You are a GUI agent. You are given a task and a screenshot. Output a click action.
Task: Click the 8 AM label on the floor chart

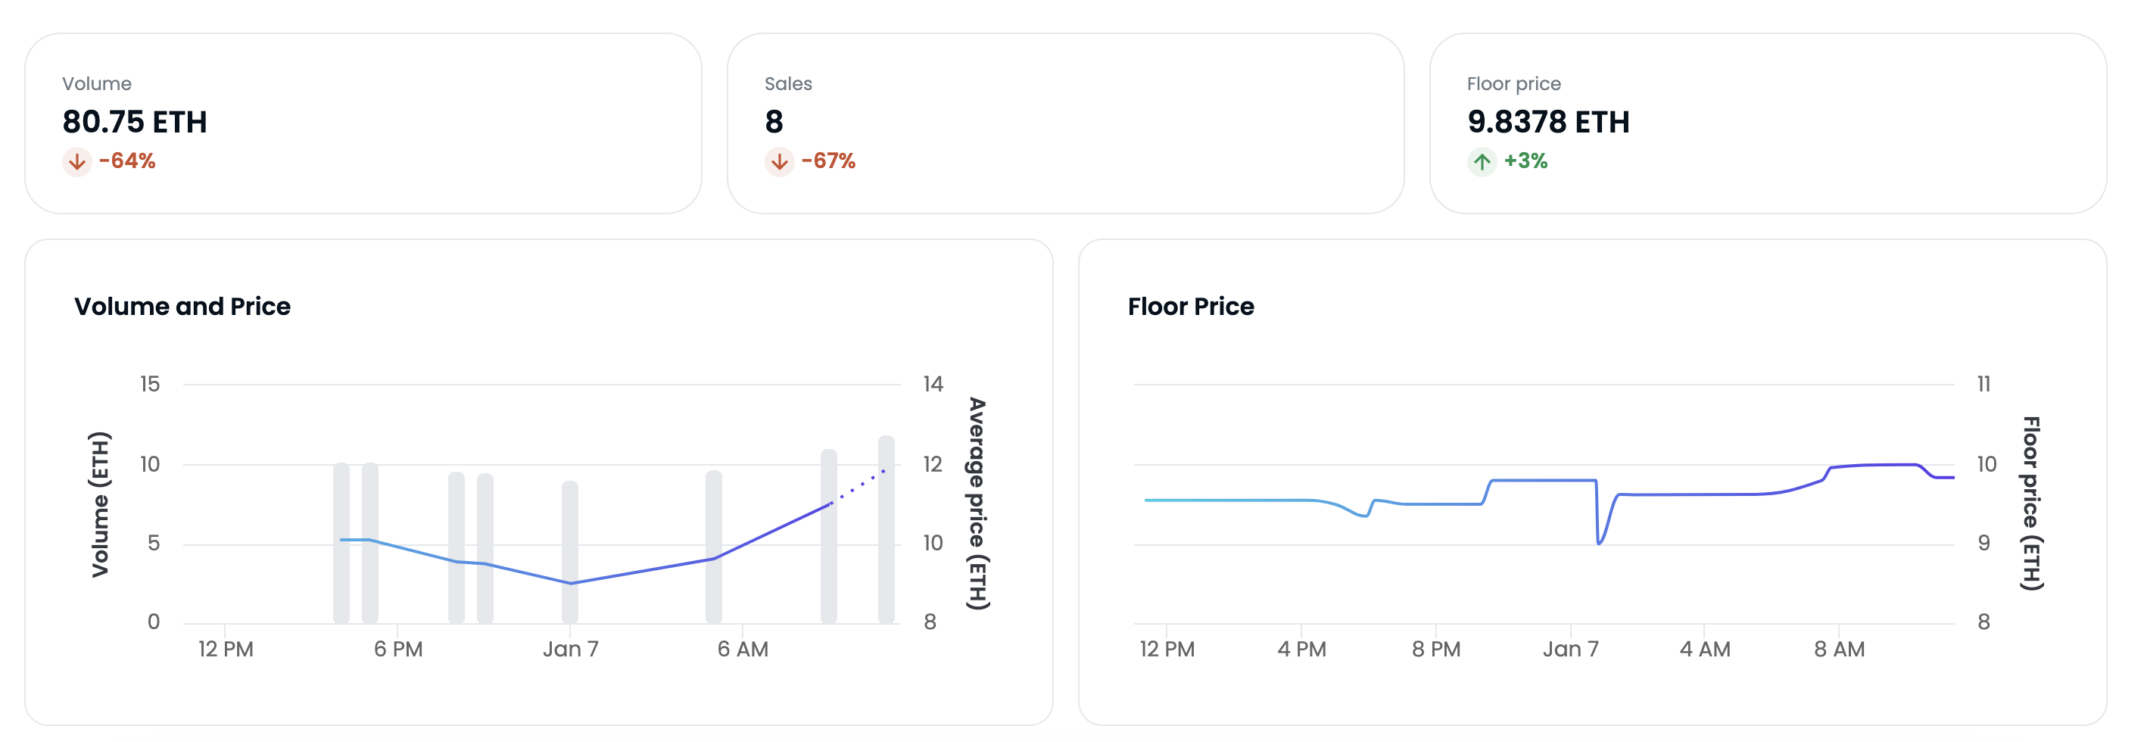click(x=1840, y=649)
